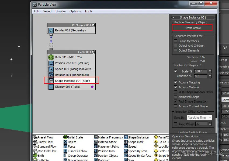Select the Force operator in depot
The image size is (229, 161).
click(x=70, y=147)
